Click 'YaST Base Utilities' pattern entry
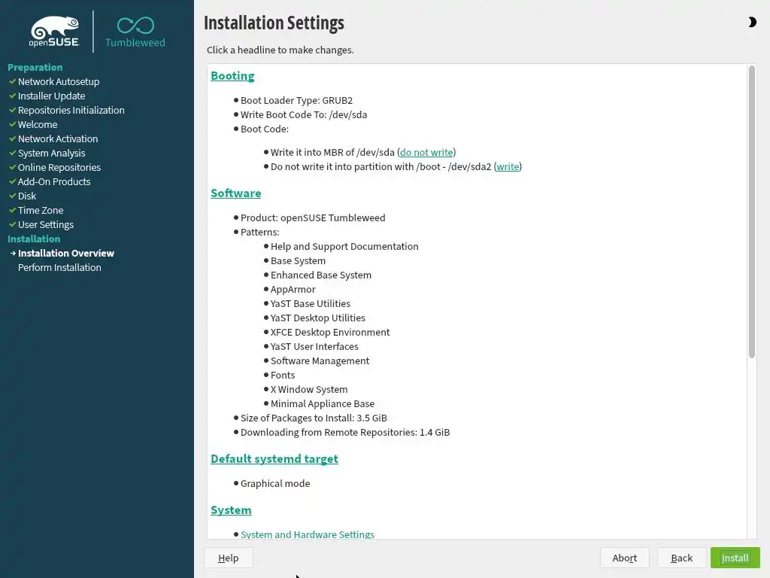The image size is (770, 578). click(311, 304)
